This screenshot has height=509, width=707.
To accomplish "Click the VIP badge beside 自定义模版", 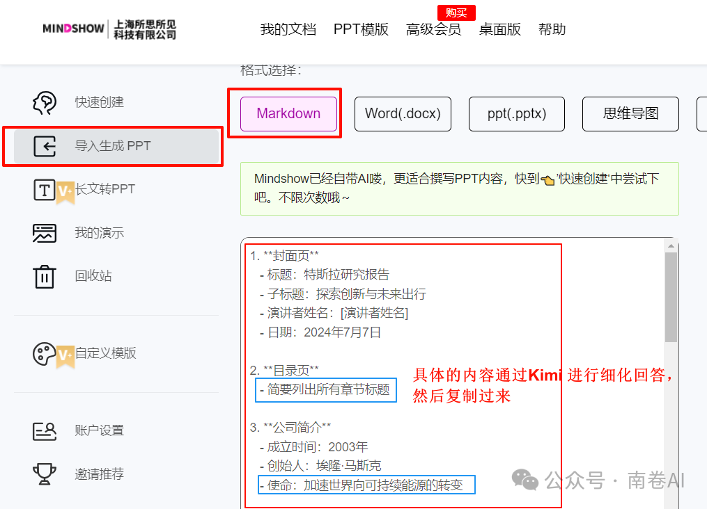I will point(65,357).
